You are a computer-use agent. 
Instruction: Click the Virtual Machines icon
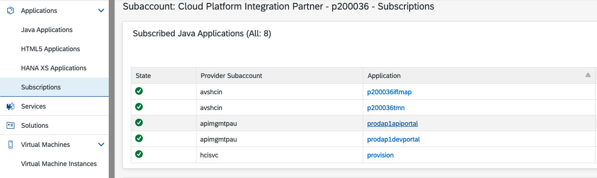(10, 145)
